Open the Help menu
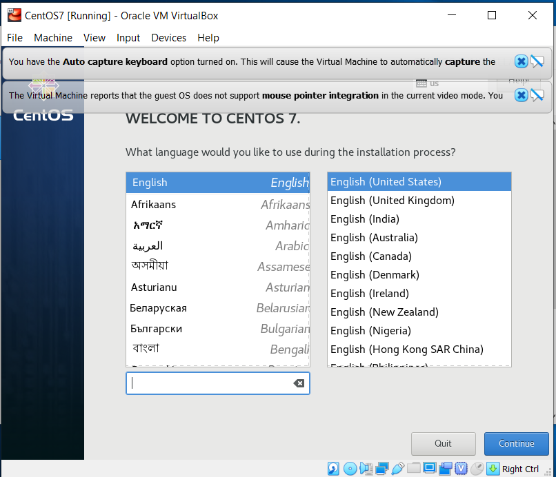556x477 pixels. (x=208, y=38)
